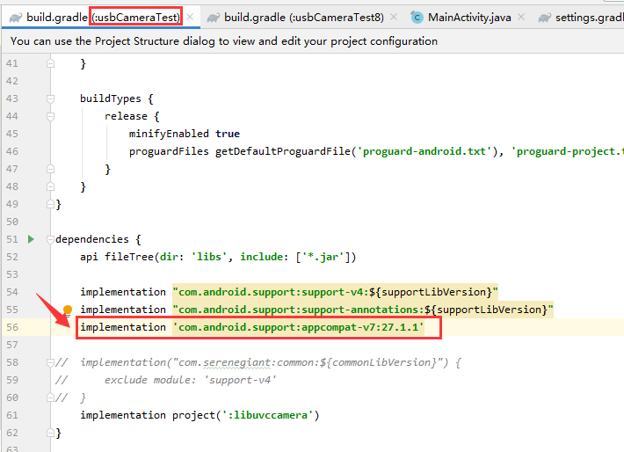
Task: Click fold end marker on line 41
Action: coord(51,63)
